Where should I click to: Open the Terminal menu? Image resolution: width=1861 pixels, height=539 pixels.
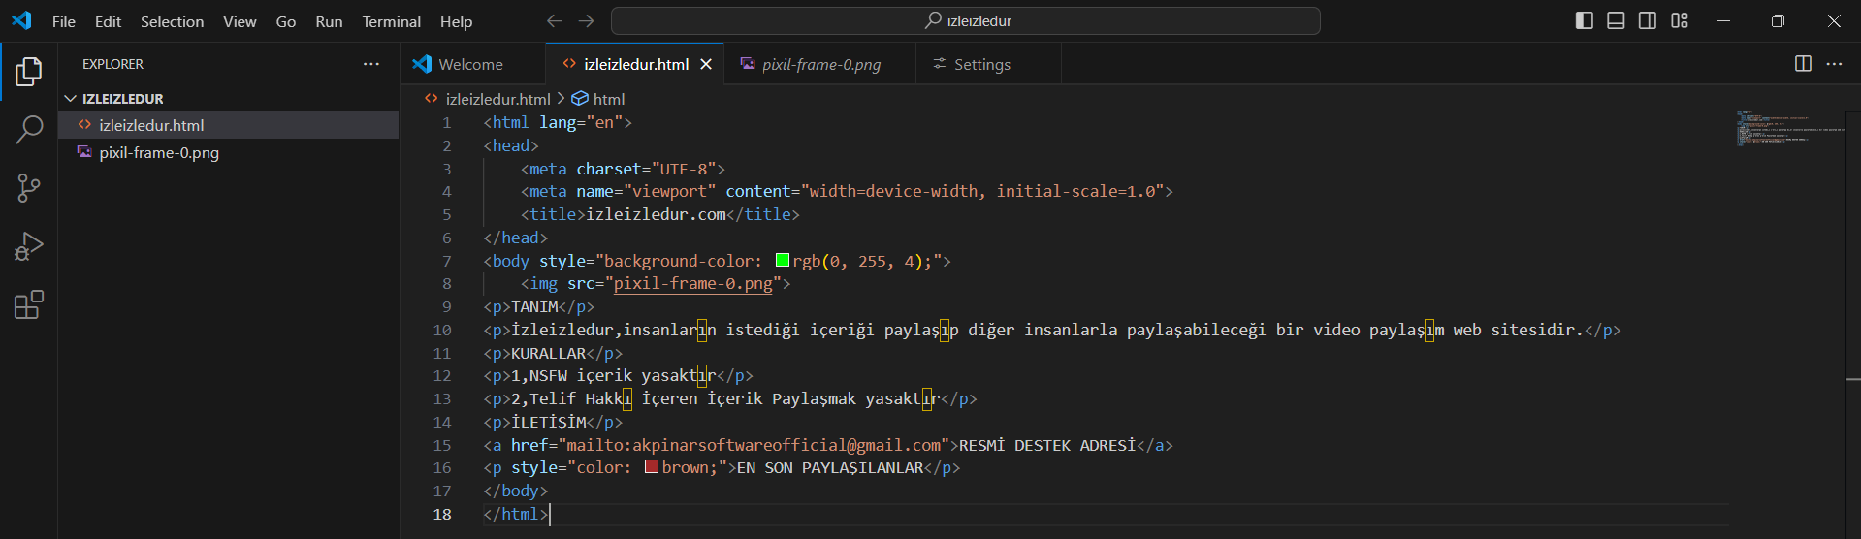[391, 21]
